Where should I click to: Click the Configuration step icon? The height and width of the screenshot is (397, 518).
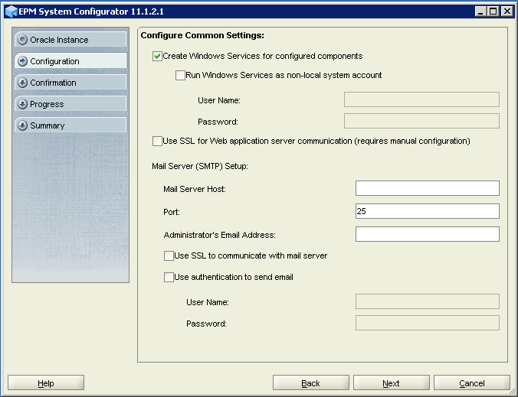click(23, 61)
